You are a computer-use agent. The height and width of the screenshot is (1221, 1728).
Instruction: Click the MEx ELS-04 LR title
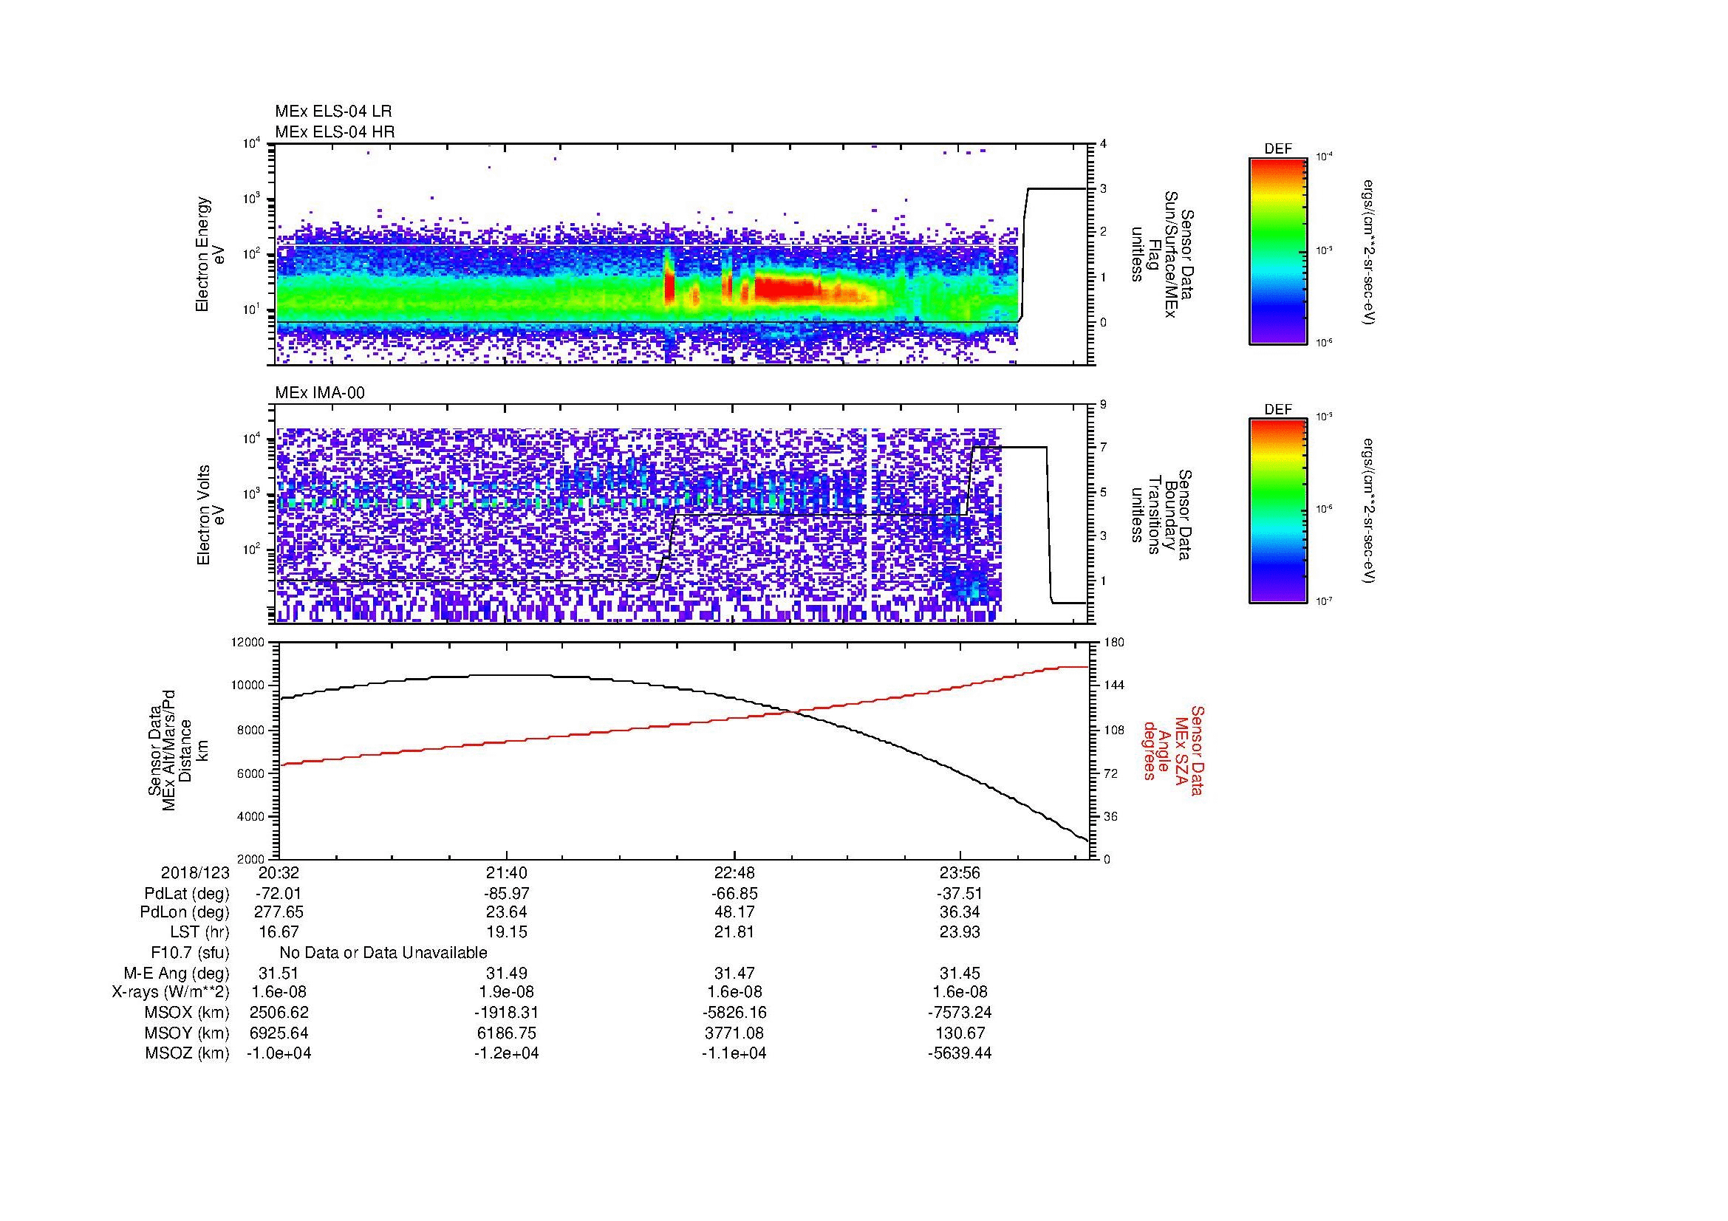pyautogui.click(x=333, y=112)
